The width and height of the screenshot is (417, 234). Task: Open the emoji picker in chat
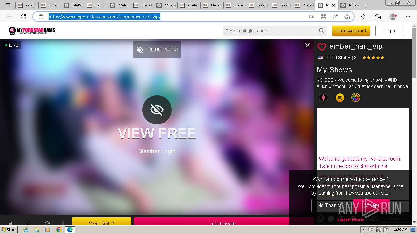pos(321,219)
